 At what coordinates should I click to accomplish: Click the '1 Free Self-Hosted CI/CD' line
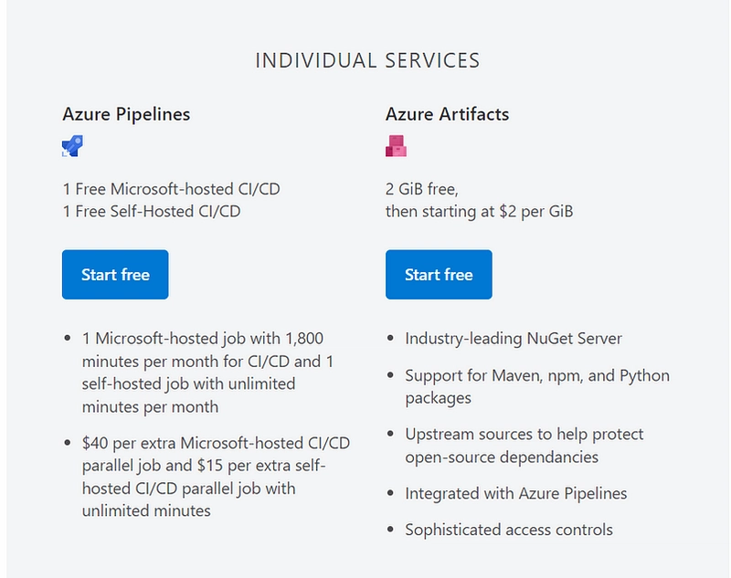coord(152,212)
